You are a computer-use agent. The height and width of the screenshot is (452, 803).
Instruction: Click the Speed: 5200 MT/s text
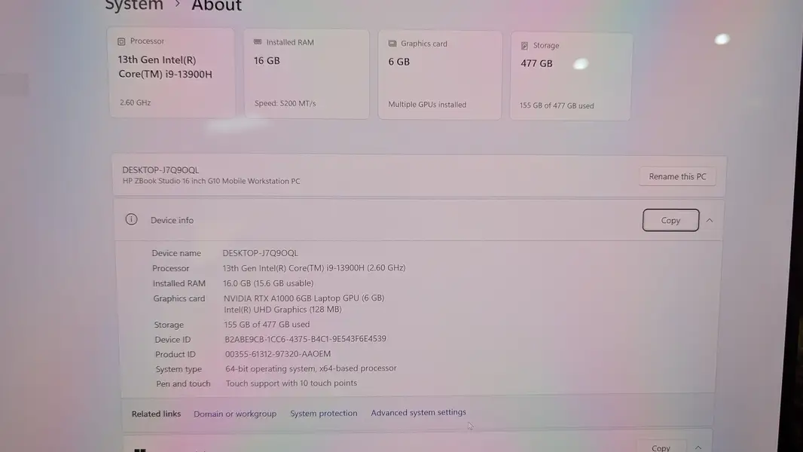pyautogui.click(x=285, y=103)
